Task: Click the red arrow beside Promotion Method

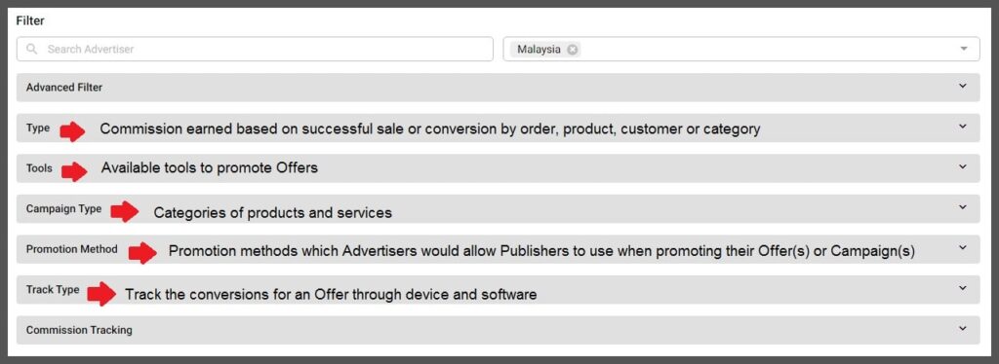Action: [x=142, y=253]
